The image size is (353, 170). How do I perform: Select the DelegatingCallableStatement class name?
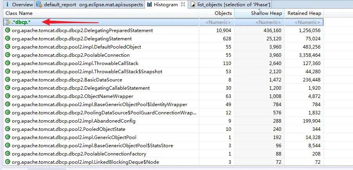tap(81, 88)
